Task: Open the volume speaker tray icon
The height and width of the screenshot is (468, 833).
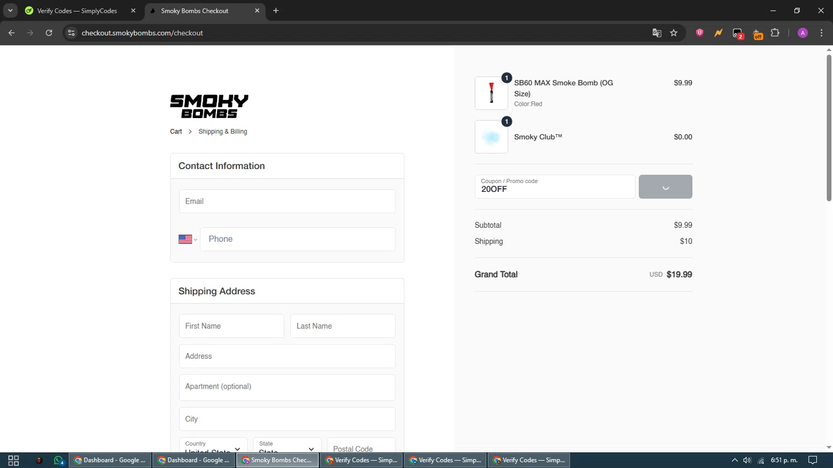Action: pyautogui.click(x=747, y=460)
